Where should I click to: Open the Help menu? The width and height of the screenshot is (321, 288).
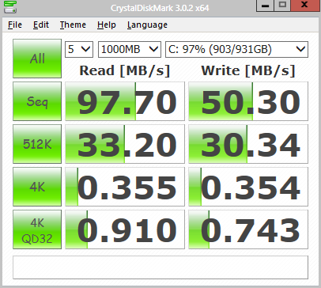(107, 25)
